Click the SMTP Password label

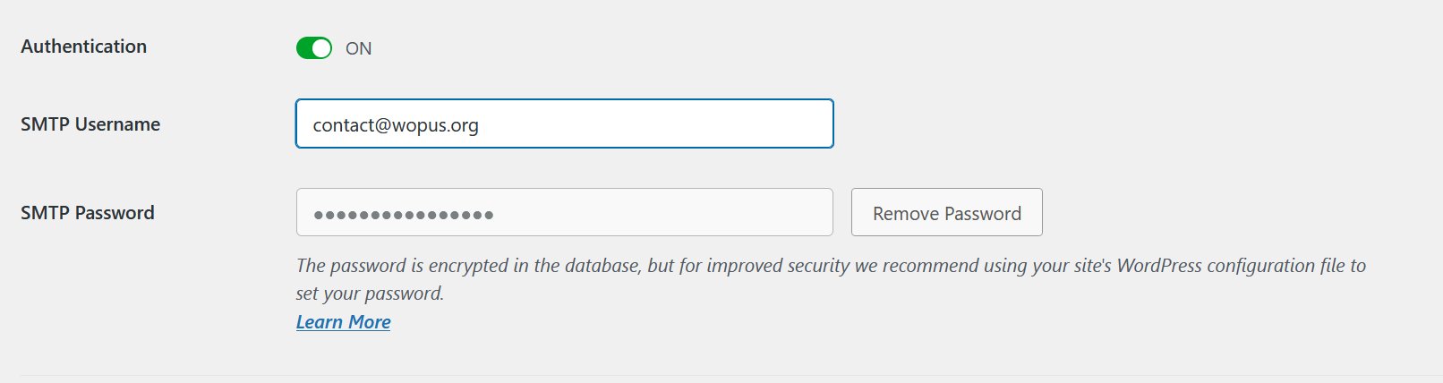click(88, 213)
